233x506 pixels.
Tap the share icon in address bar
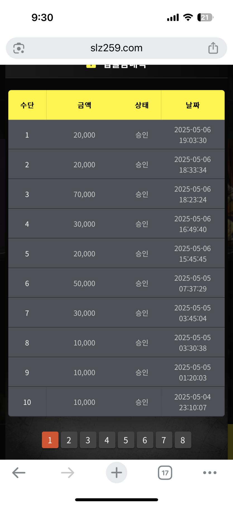coord(213,48)
